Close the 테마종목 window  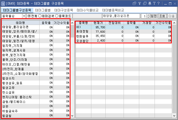pyautogui.click(x=175, y=4)
